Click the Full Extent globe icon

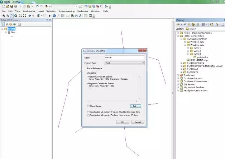16,16
